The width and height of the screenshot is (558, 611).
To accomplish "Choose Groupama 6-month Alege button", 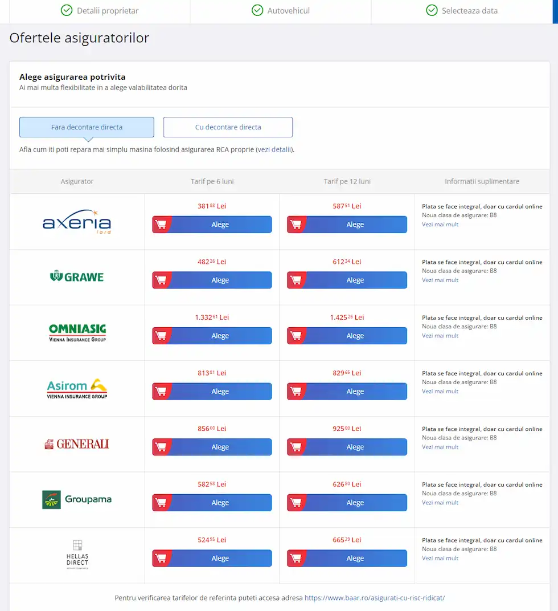I will coord(212,503).
